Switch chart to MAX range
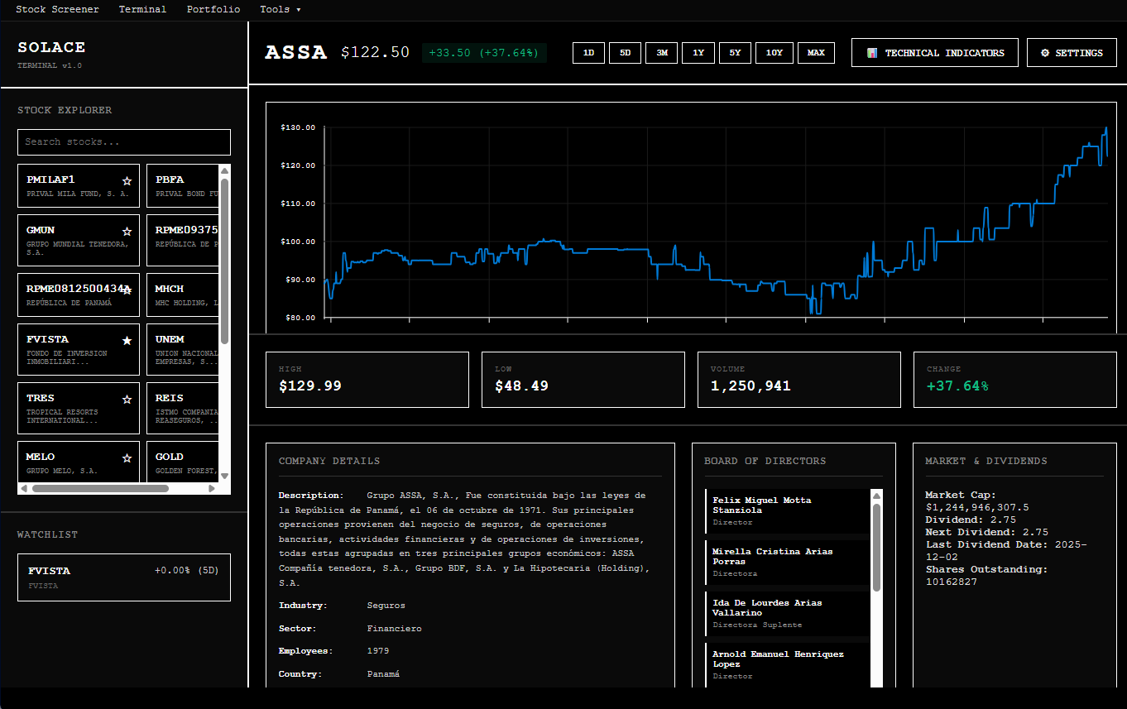 [x=816, y=52]
